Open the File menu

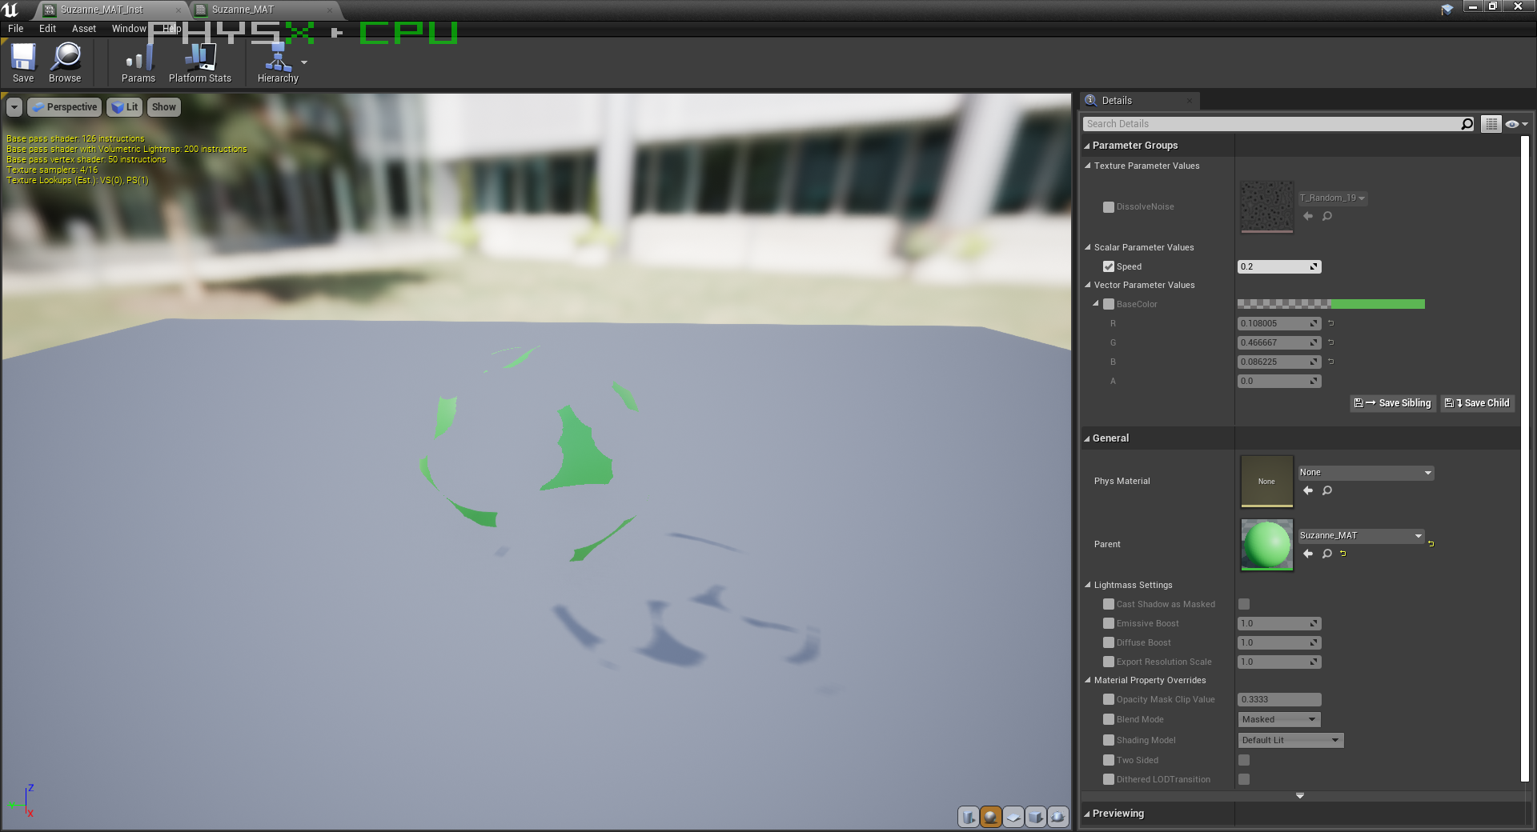[16, 29]
